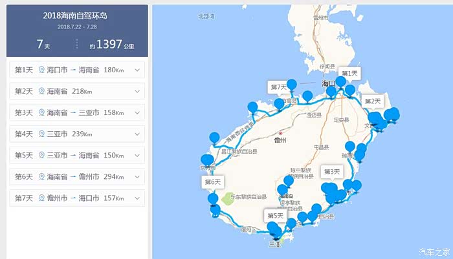453x259 pixels.
Task: Click map pin under the 第1天 label
Action: pyautogui.click(x=340, y=82)
